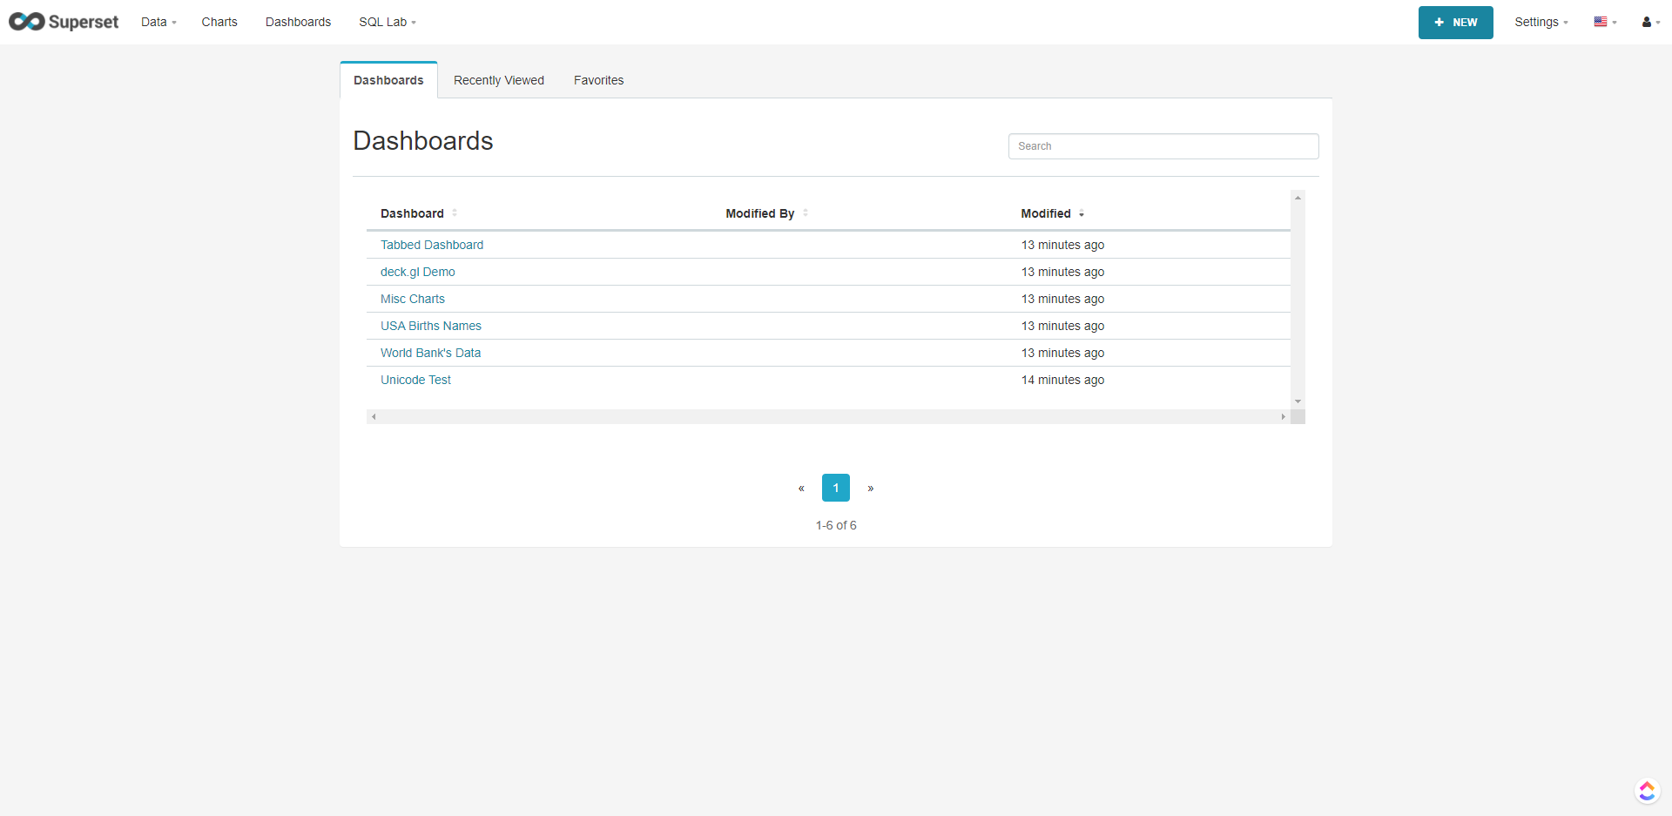Go to previous page arrow
This screenshot has width=1672, height=816.
pos(801,488)
